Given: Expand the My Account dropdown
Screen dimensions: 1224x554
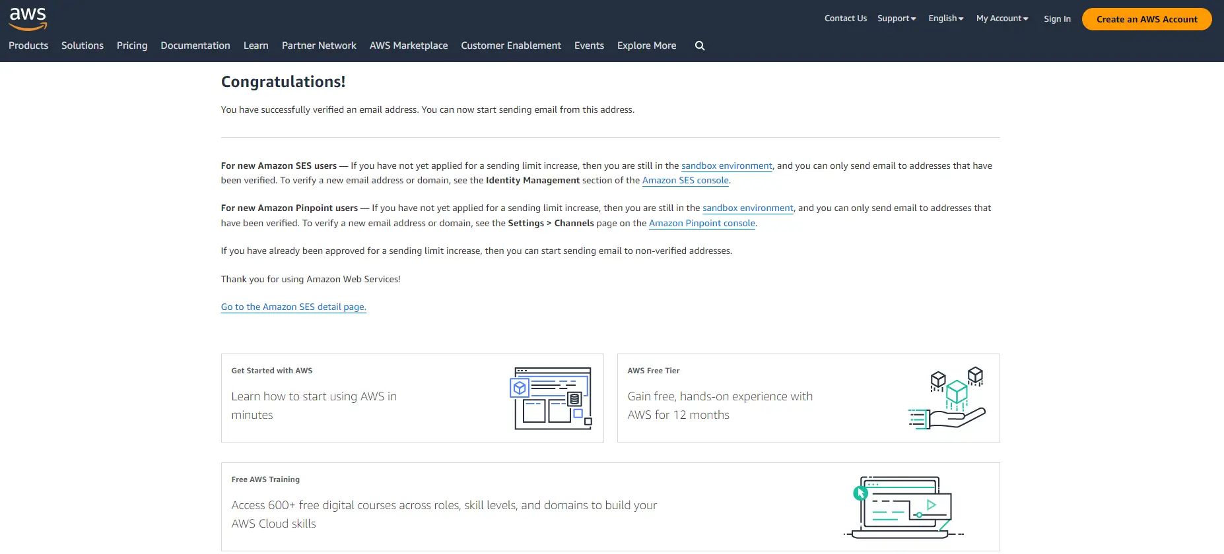Looking at the screenshot, I should (x=1002, y=18).
